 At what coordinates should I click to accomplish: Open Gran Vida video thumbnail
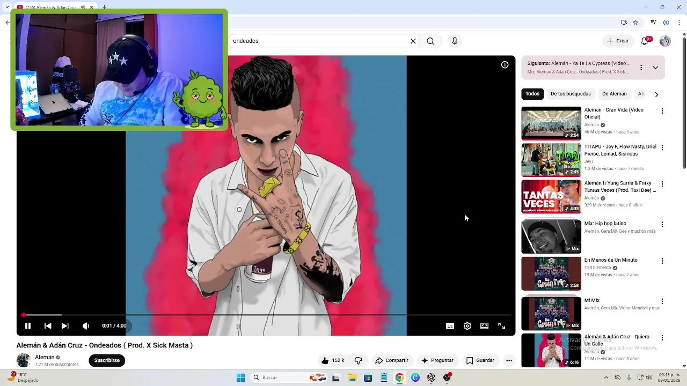click(x=551, y=123)
